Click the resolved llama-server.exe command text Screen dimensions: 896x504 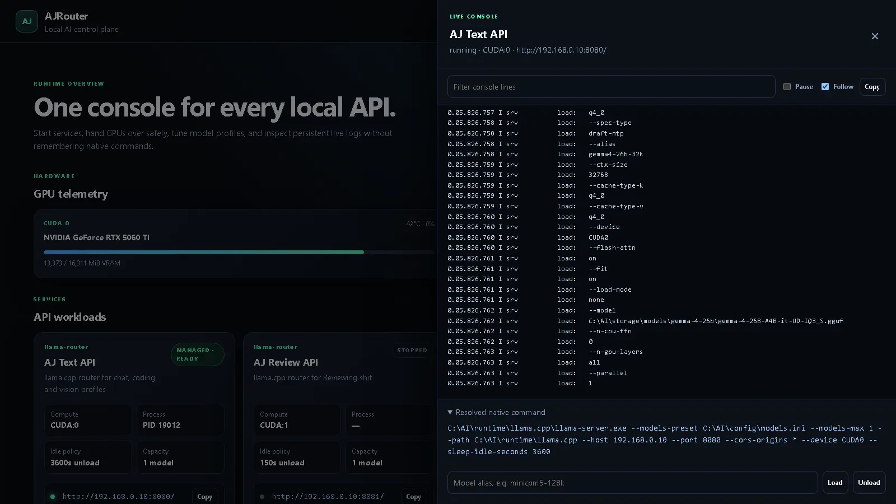[x=665, y=440]
